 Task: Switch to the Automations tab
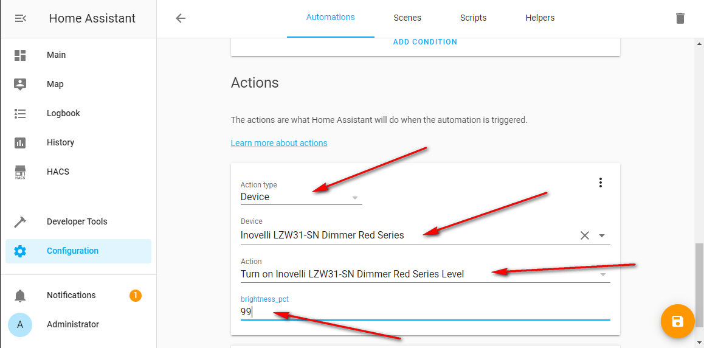click(331, 18)
